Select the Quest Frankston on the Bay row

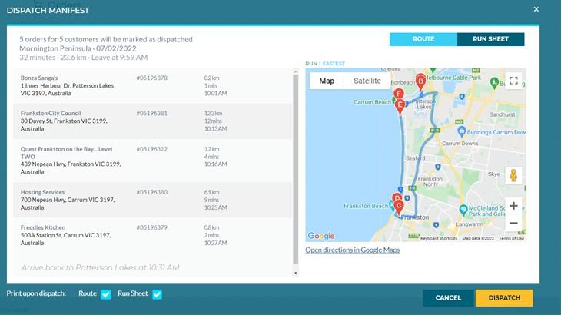[x=153, y=161]
